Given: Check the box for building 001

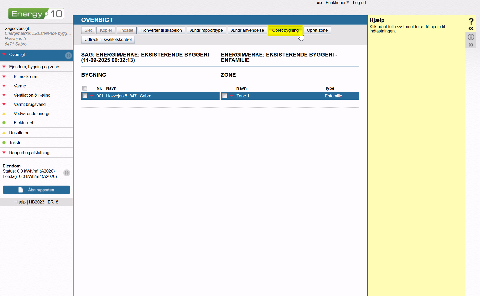Looking at the screenshot, I should 85,96.
